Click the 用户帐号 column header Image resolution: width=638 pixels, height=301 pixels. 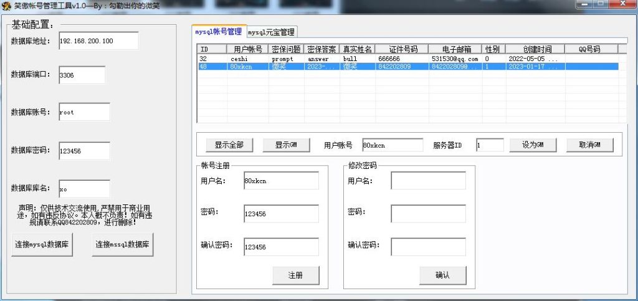click(248, 49)
